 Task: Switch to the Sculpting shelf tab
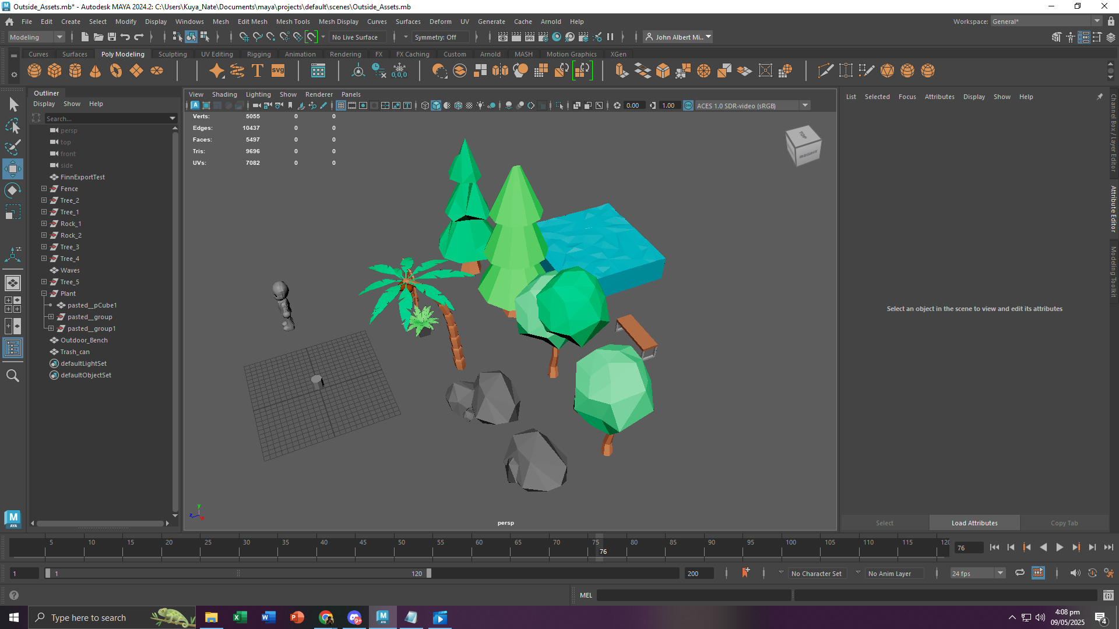click(x=173, y=54)
